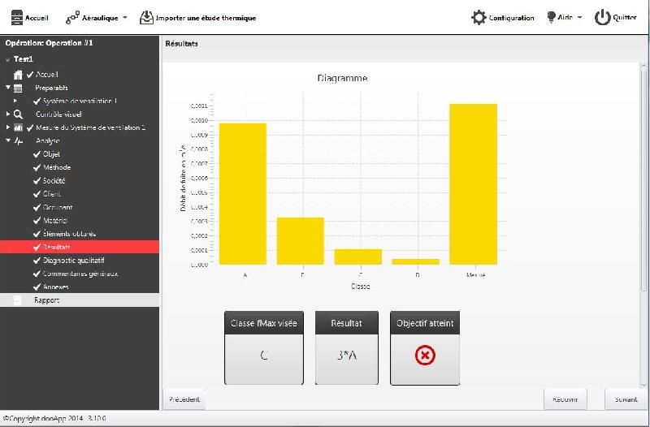
Task: Select Commentaires généraux in the sidebar
Action: [80, 274]
